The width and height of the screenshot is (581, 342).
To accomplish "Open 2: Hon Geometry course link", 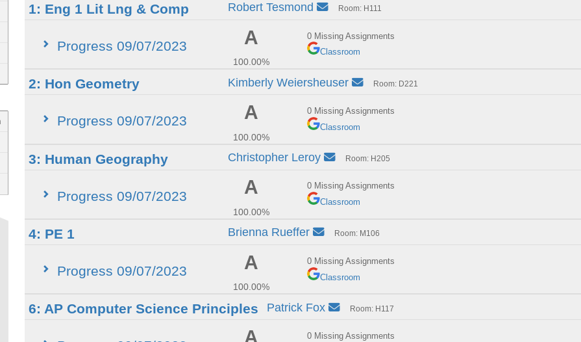I will point(84,84).
